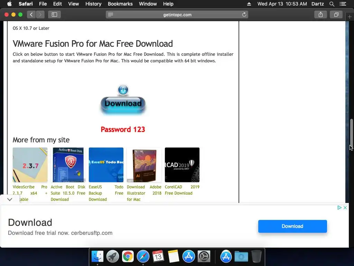This screenshot has width=354, height=266.
Task: Open the Dartz user menu
Action: point(318,4)
